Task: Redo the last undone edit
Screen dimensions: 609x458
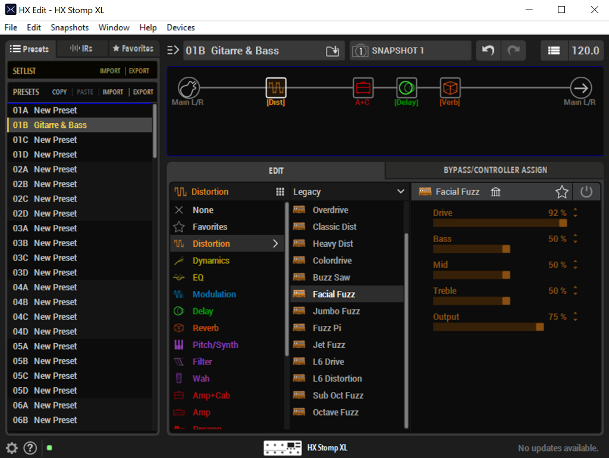Action: (513, 51)
